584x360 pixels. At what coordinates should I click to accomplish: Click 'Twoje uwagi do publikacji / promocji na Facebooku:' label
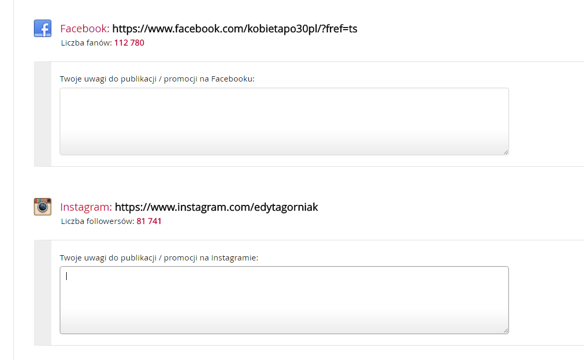tap(157, 79)
